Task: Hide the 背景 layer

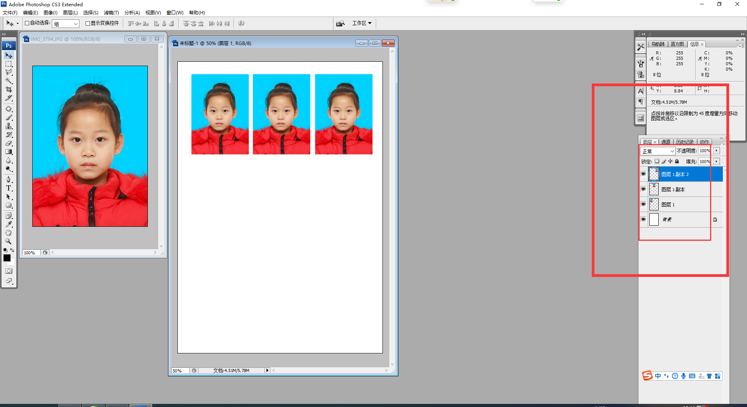Action: 643,219
